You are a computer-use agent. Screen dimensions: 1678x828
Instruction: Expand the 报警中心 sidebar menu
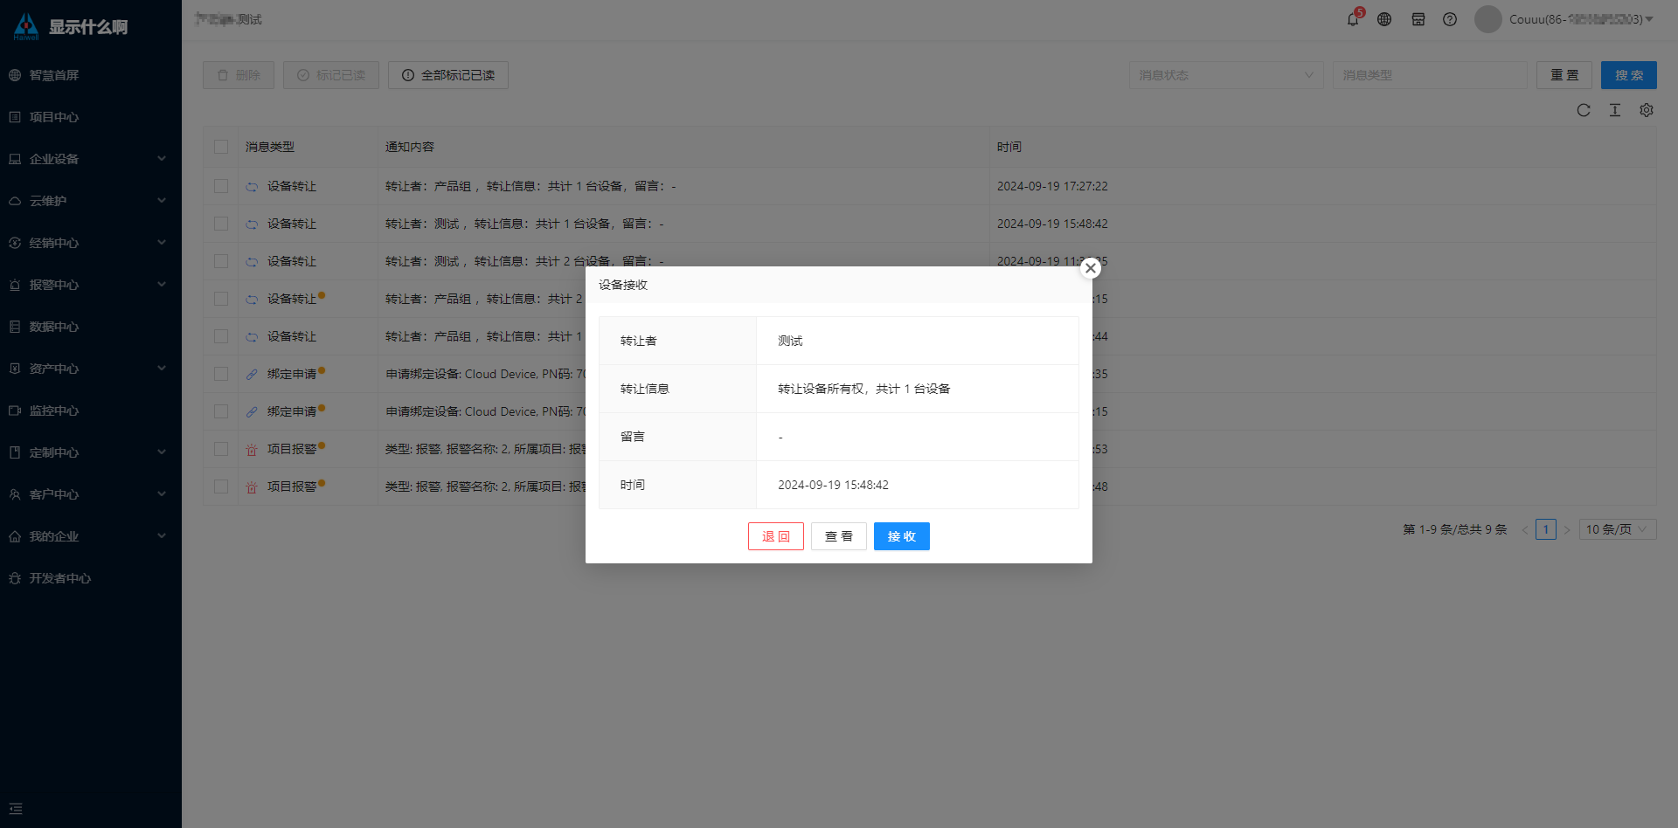tap(91, 285)
